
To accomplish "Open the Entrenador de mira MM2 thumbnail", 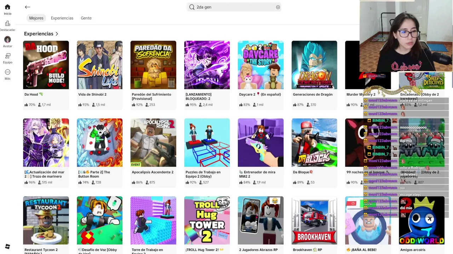I will 260,143.
